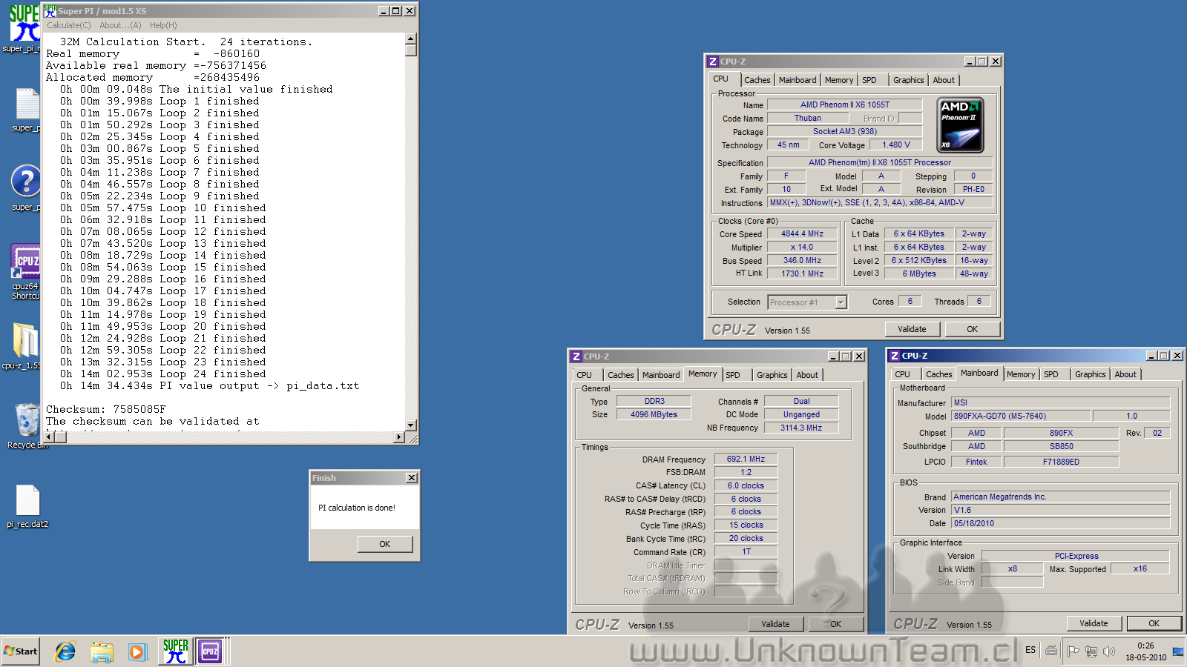Click Super PI vertical scrollbar down arrow
This screenshot has width=1187, height=667.
point(411,425)
